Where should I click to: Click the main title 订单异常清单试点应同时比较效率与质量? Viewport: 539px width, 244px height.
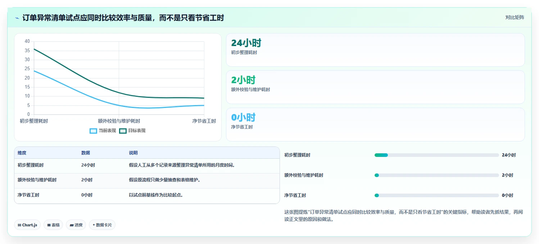[x=123, y=18]
